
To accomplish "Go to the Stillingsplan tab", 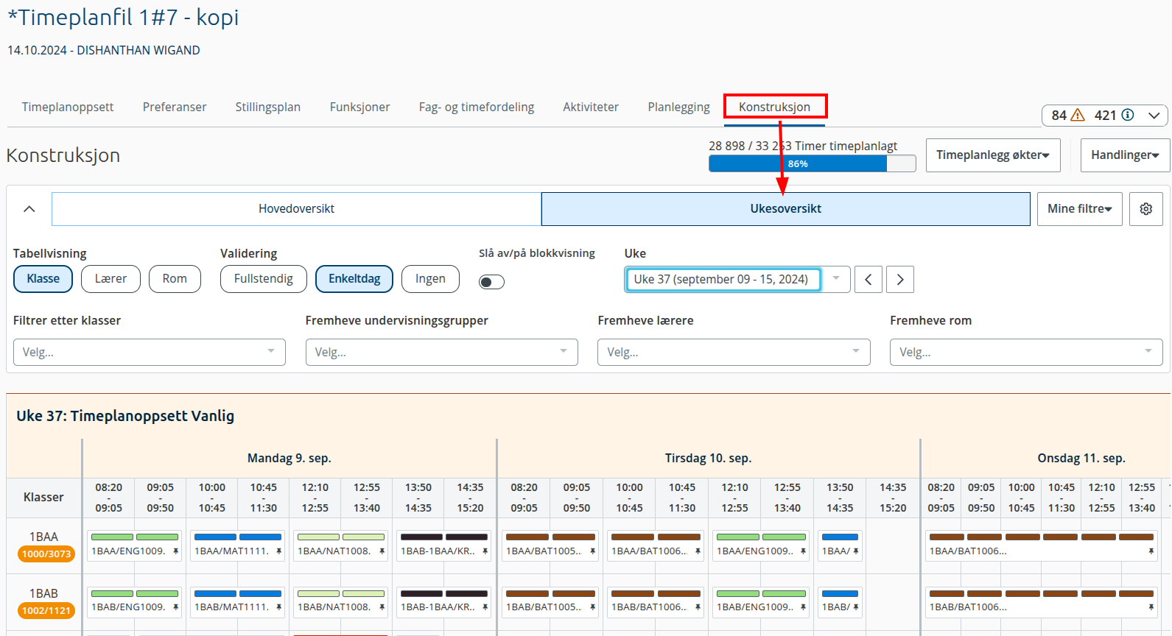I will point(268,107).
